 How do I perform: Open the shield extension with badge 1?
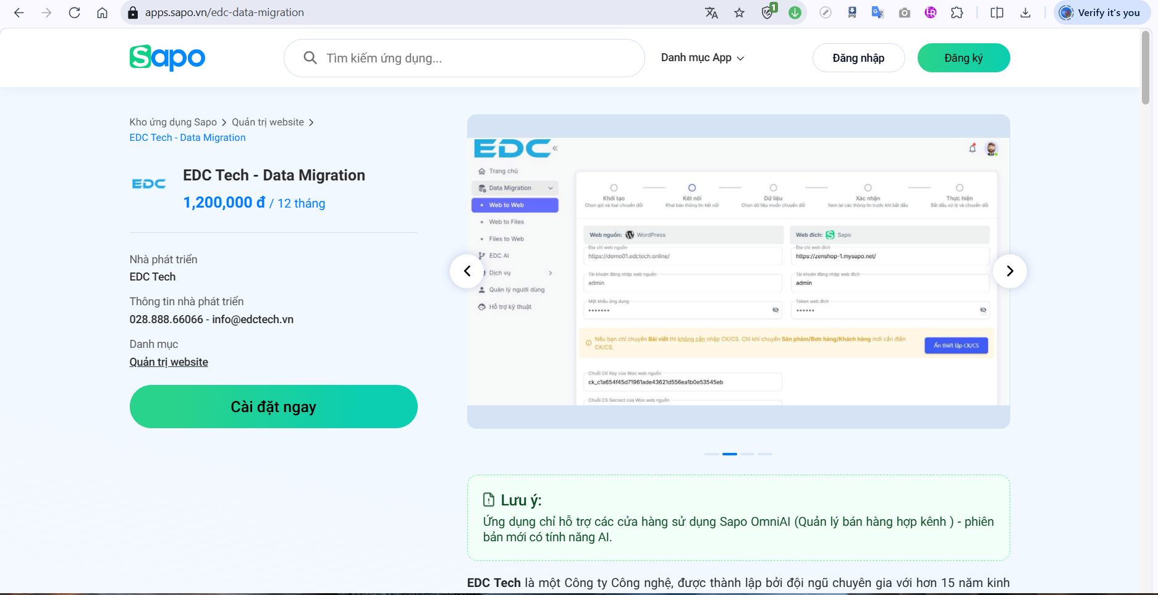(768, 12)
